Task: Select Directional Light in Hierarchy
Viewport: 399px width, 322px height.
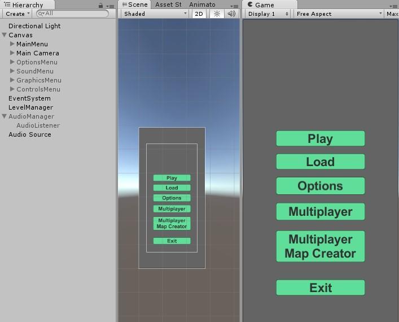Action: pos(34,26)
